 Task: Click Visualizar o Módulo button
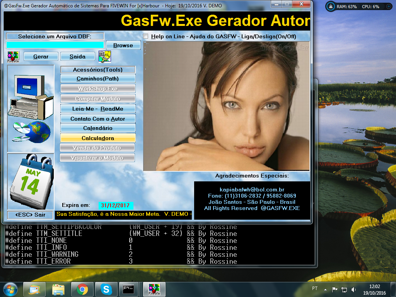tap(97, 158)
